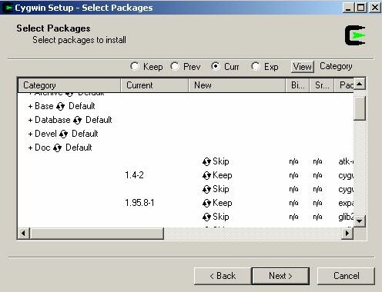The image size is (382, 292).
Task: Toggle the Skip icon for the atk package
Action: 206,161
